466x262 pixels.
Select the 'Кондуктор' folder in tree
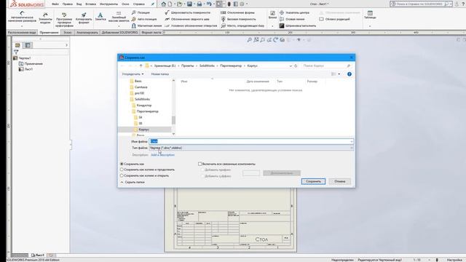tap(144, 105)
